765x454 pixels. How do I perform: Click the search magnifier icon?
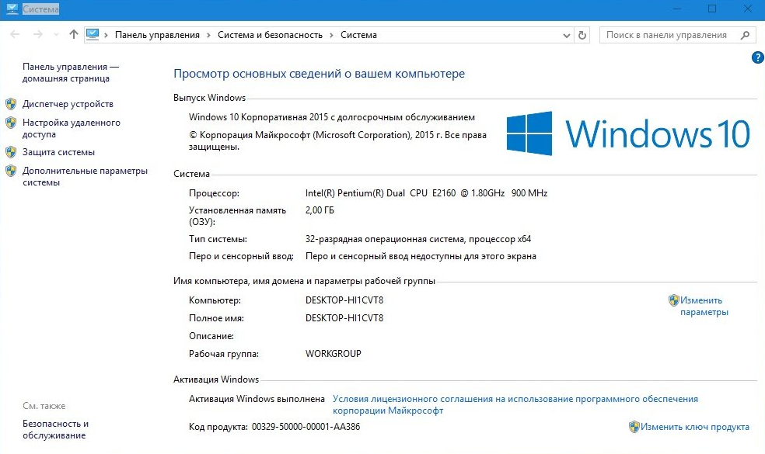click(x=745, y=35)
